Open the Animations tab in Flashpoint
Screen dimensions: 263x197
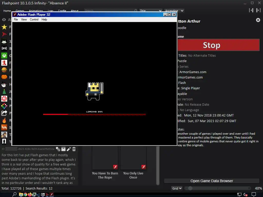coord(36,11)
